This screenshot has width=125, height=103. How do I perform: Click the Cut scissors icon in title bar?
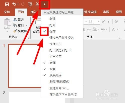point(37,4)
